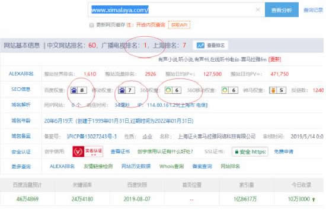
Task: Click the 获取API button
Action: tap(179, 25)
